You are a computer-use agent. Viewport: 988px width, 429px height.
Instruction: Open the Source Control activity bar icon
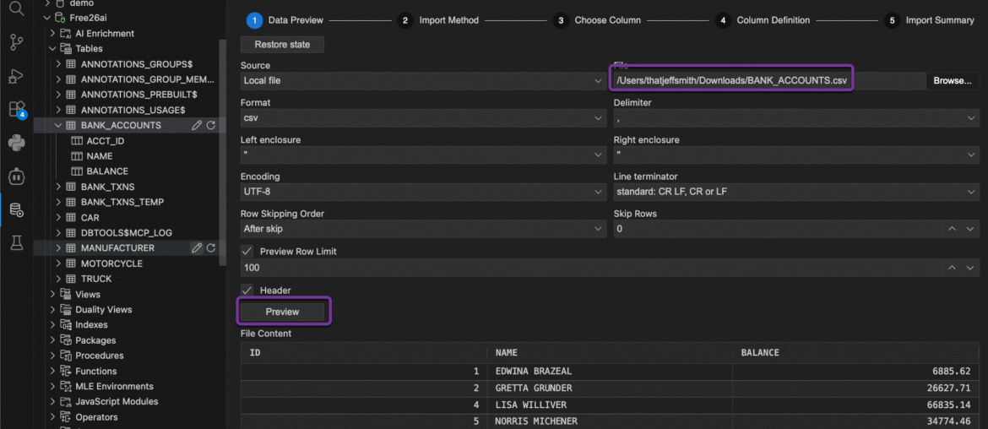(x=16, y=42)
